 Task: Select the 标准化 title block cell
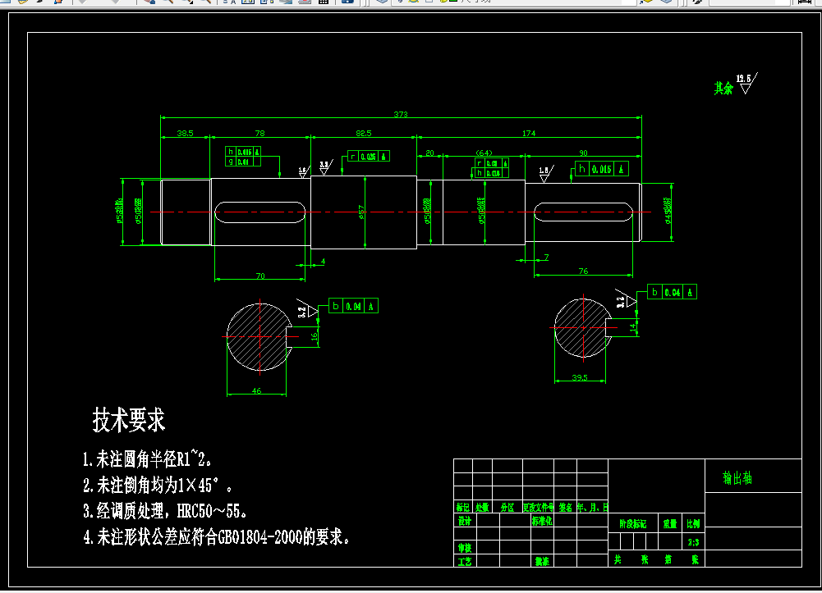pos(542,521)
